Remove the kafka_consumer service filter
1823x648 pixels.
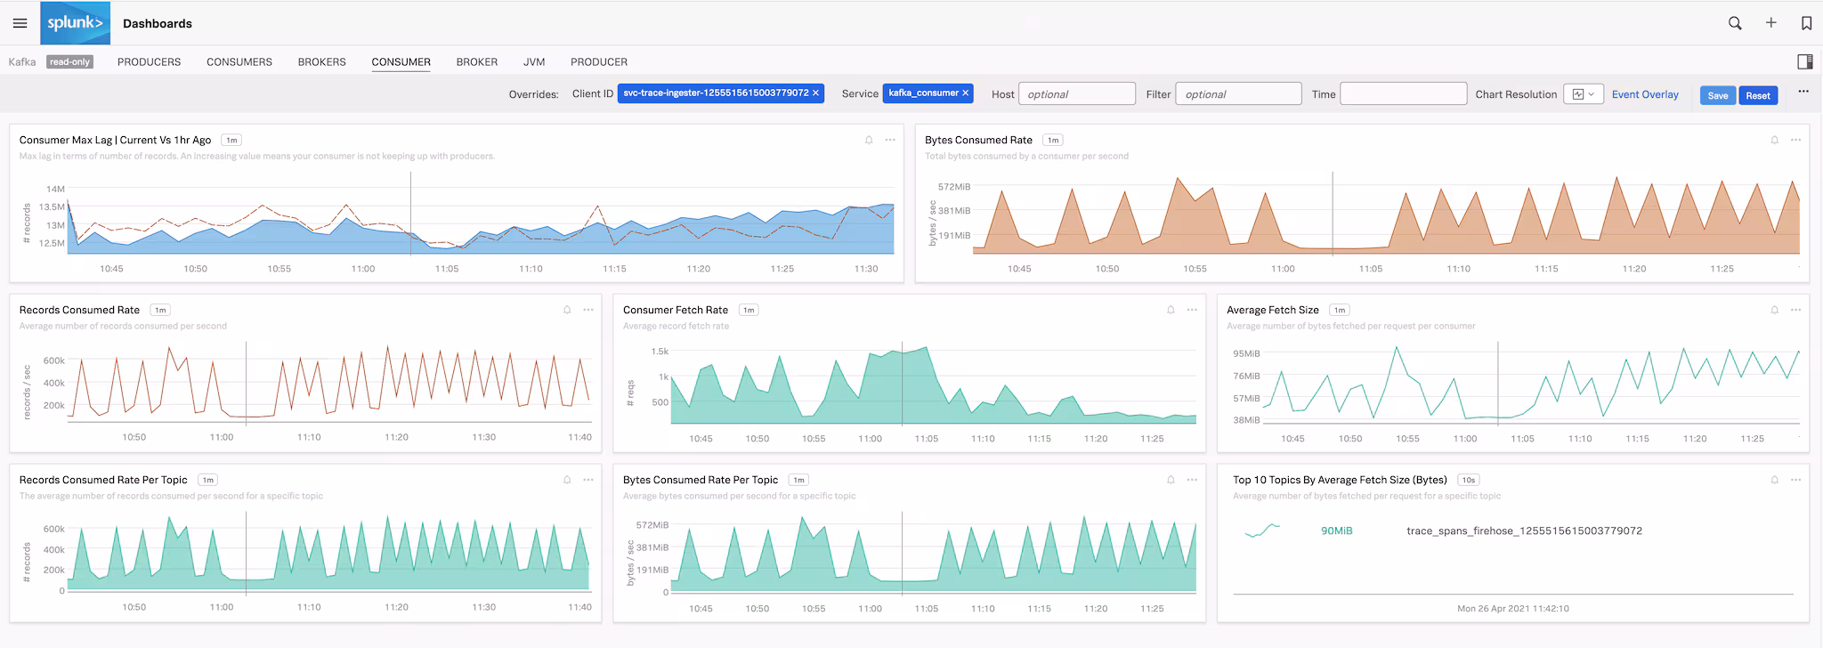tap(965, 93)
